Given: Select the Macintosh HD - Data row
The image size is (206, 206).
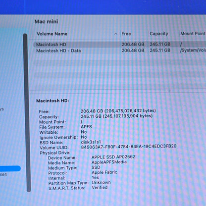Looking at the screenshot, I should tap(119, 51).
